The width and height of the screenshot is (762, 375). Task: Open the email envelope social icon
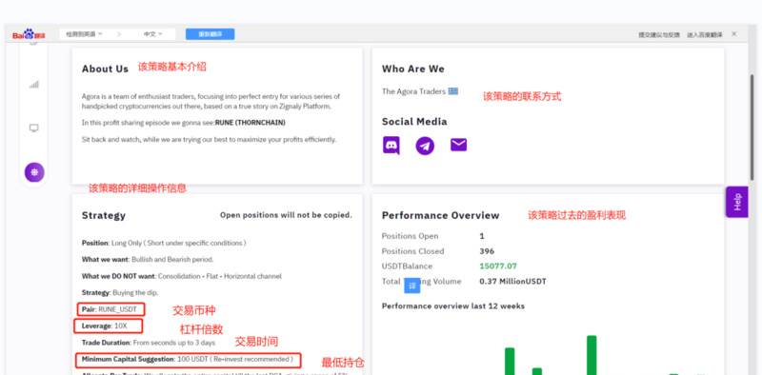[x=458, y=145]
